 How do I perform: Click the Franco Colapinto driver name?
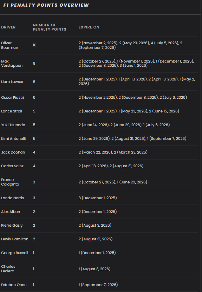(x=10, y=182)
